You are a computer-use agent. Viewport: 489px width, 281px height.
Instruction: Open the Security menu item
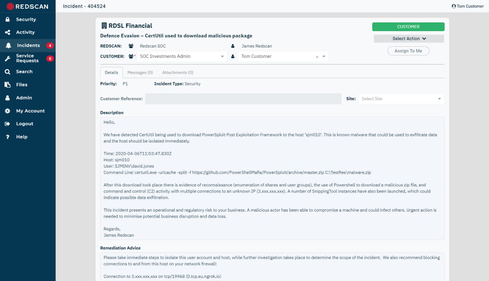[26, 19]
